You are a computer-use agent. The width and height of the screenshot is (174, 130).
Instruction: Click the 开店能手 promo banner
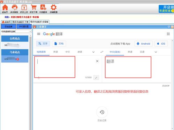pyautogui.click(x=166, y=9)
